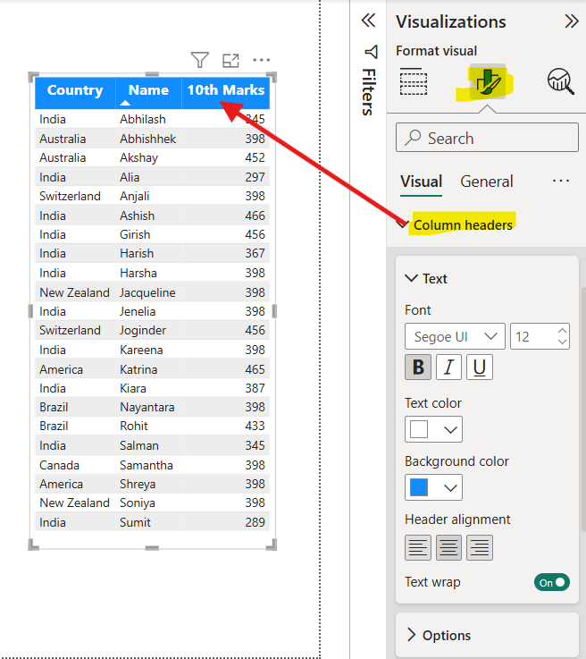The height and width of the screenshot is (659, 586).
Task: Open Focus mode for the table
Action: [x=230, y=60]
